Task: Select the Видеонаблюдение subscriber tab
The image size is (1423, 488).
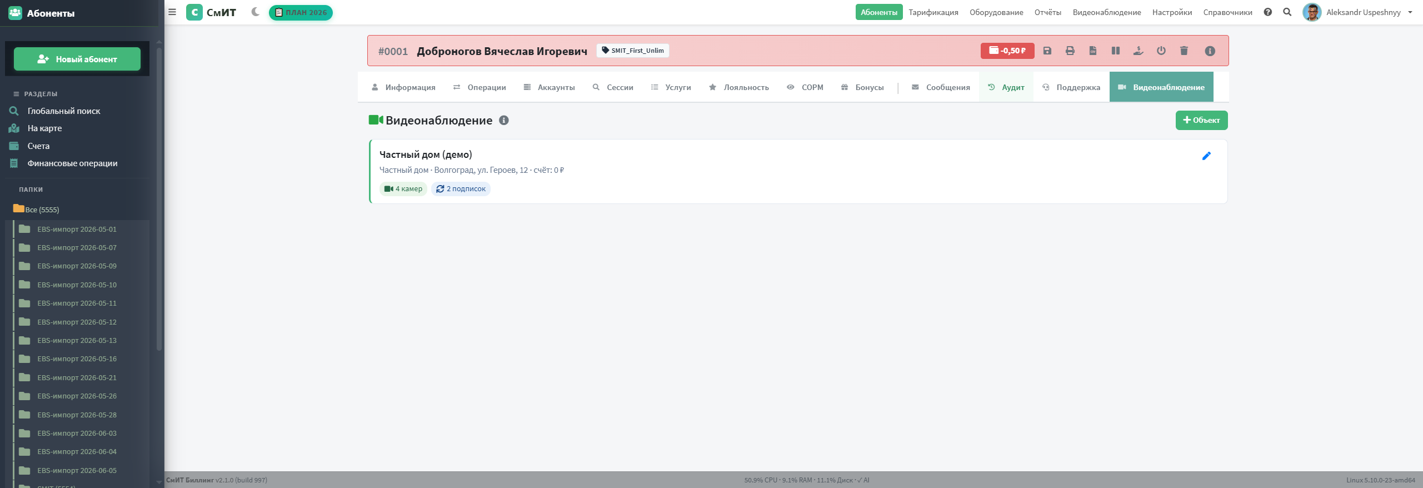Action: point(1161,87)
